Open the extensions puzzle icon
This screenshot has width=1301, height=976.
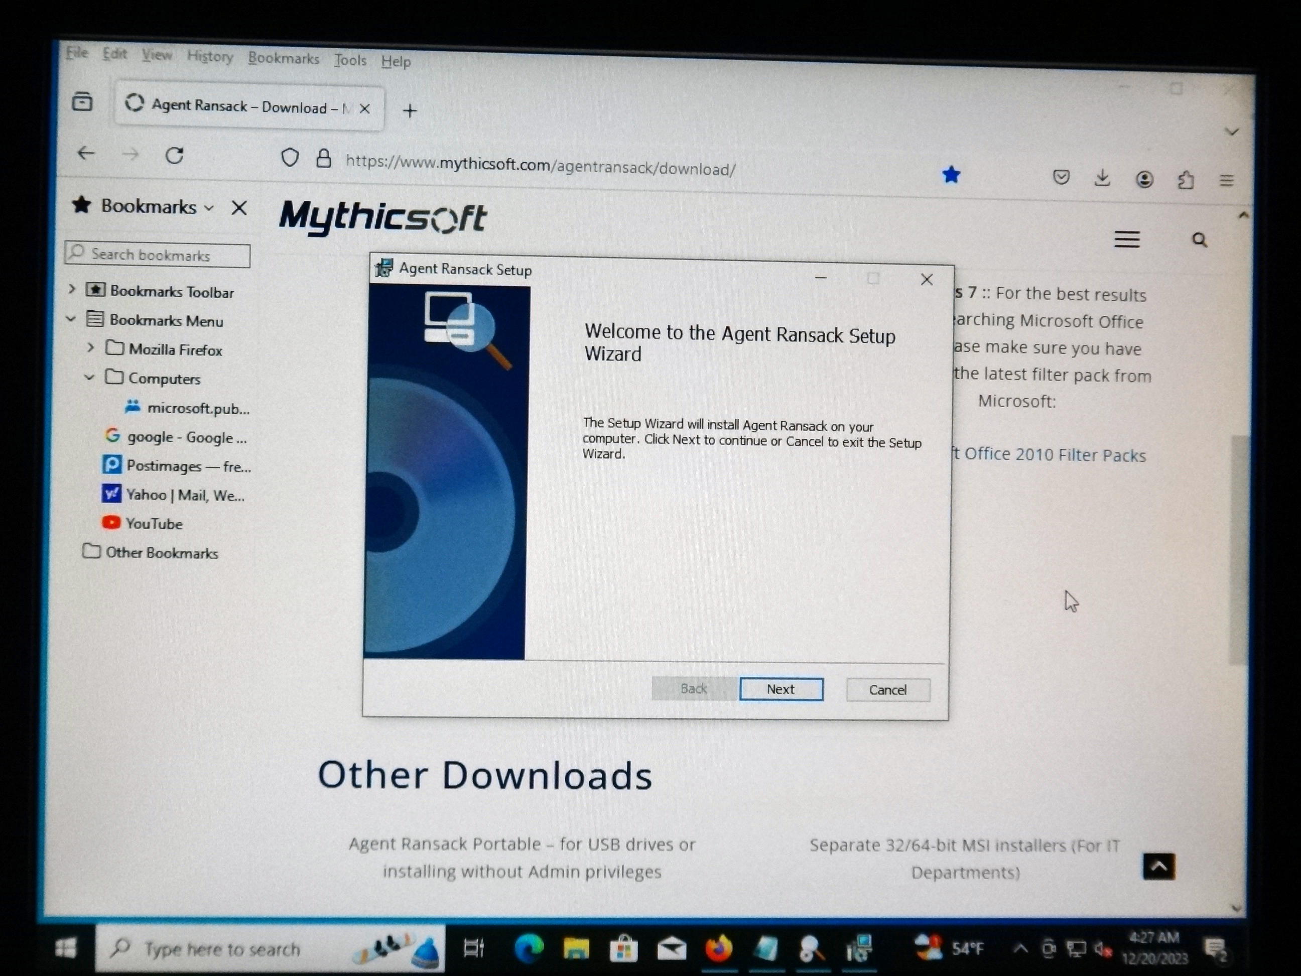coord(1185,180)
